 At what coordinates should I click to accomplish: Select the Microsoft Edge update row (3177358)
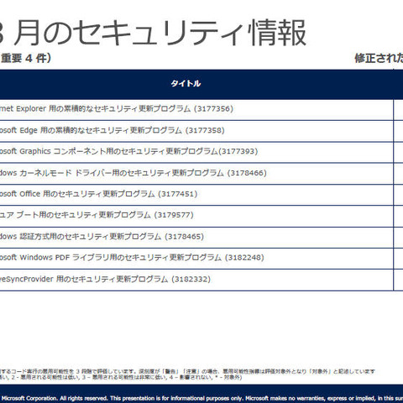coord(196,131)
